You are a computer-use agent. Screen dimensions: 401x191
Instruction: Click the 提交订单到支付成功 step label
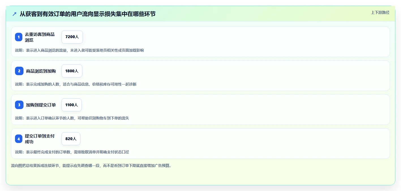[x=40, y=139]
